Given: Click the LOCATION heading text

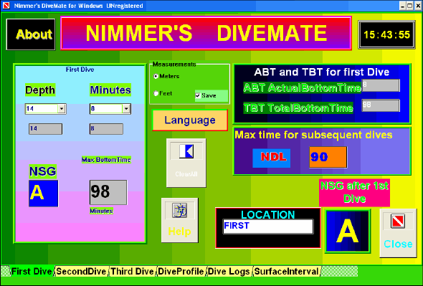Looking at the screenshot, I should pos(268,214).
